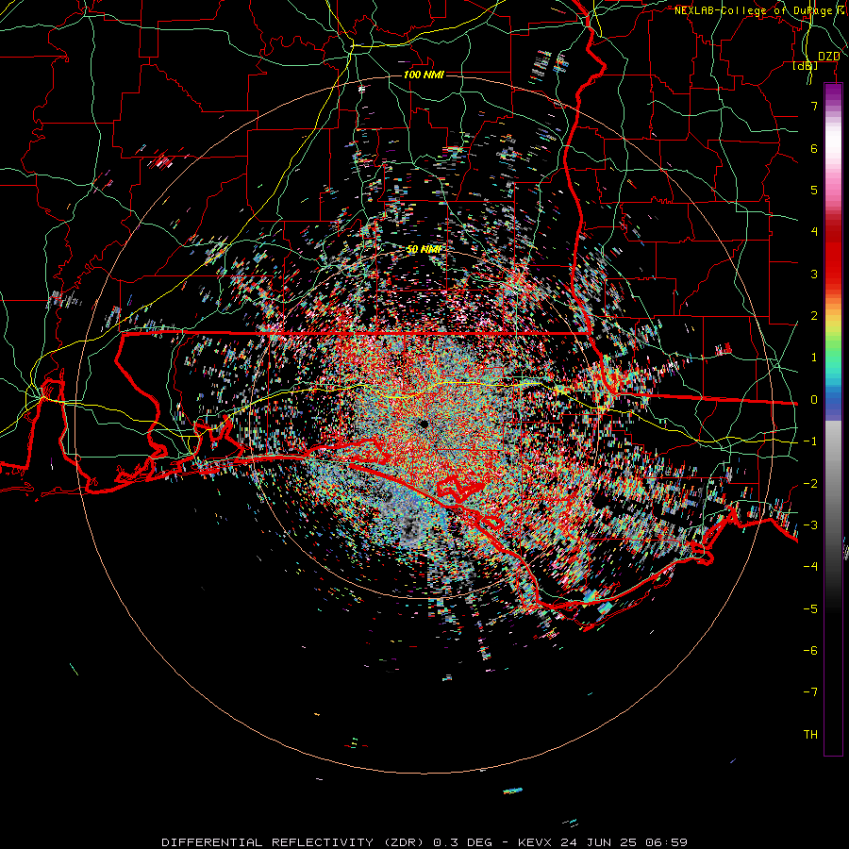Select the 0 value on the scale
Image resolution: width=849 pixels, height=849 pixels.
click(x=814, y=400)
